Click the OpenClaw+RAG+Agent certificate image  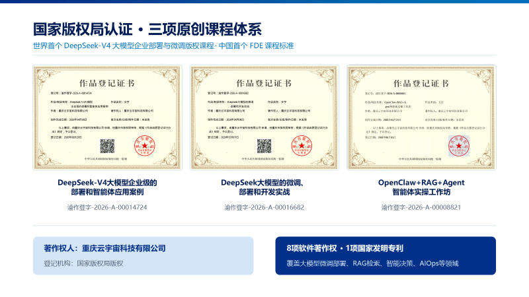point(421,117)
